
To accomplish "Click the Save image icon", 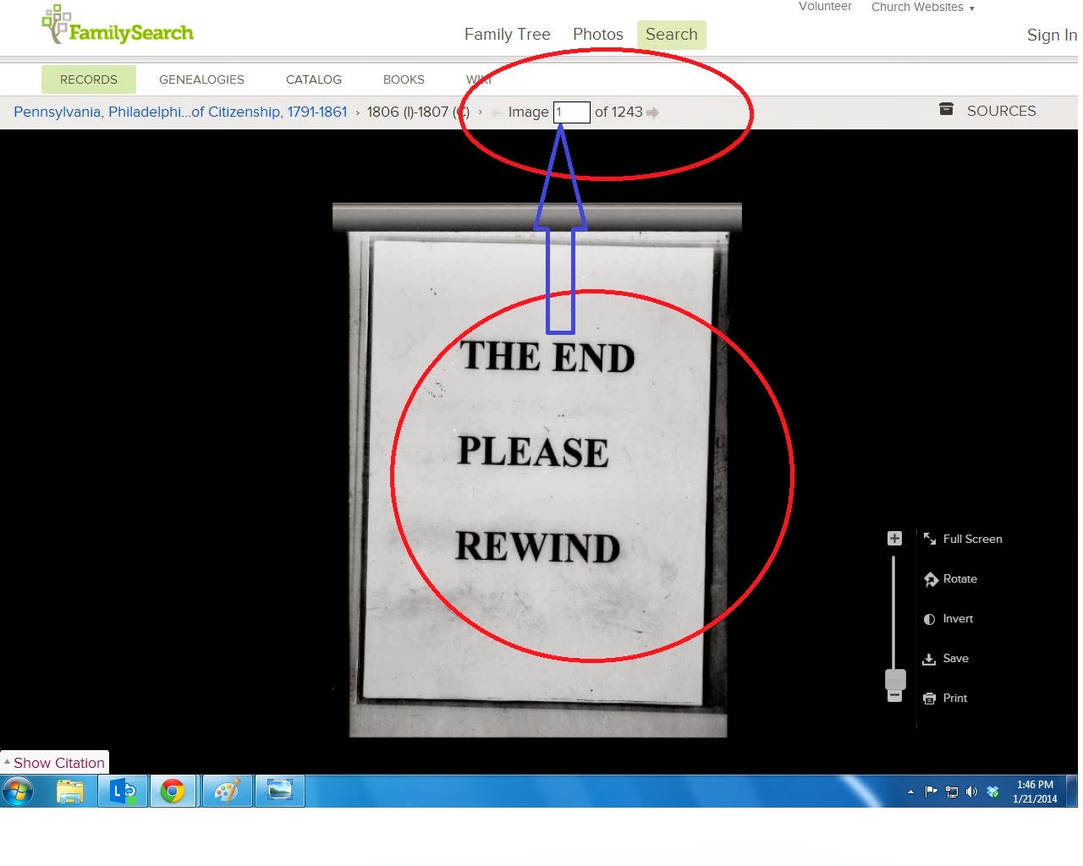I will coord(929,659).
